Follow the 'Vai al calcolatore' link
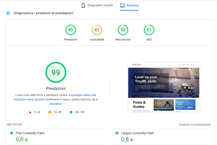 (94, 100)
